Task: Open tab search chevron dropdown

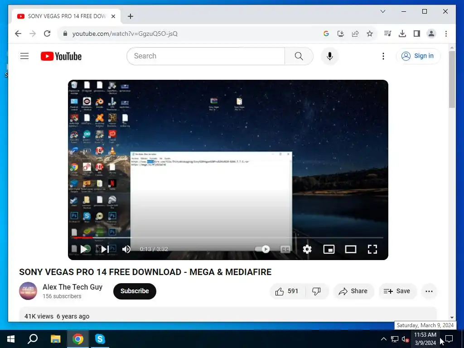Action: [382, 11]
